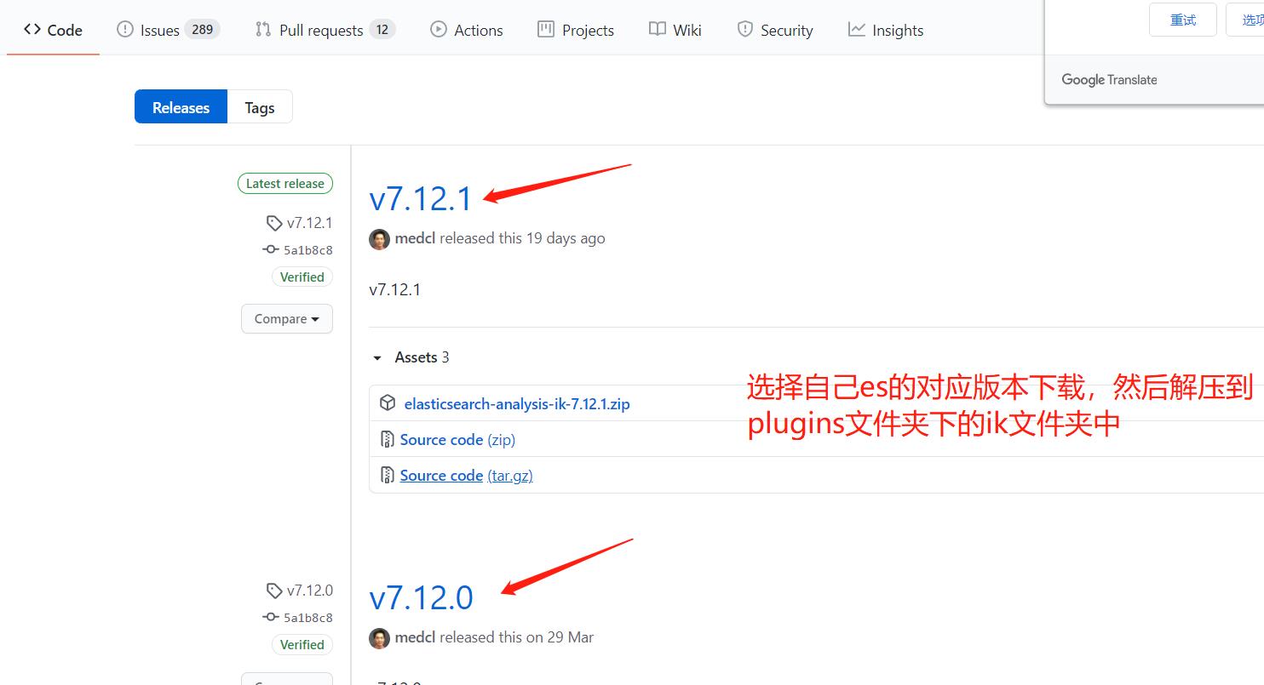This screenshot has height=685, width=1264.
Task: Click tag icon next to v7.12.0
Action: (x=273, y=591)
